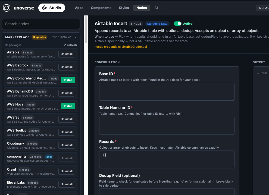The width and height of the screenshot is (269, 195).
Task: Focus the Search nodes field
Action: pos(41,24)
